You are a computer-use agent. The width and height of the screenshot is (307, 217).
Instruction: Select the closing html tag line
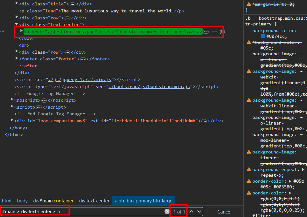click(14, 135)
